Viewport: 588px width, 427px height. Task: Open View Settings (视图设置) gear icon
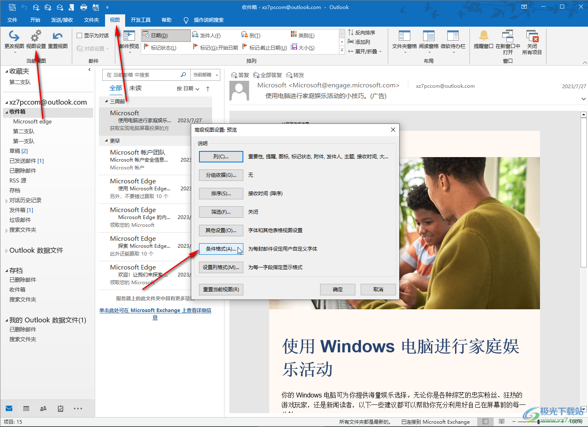point(36,36)
